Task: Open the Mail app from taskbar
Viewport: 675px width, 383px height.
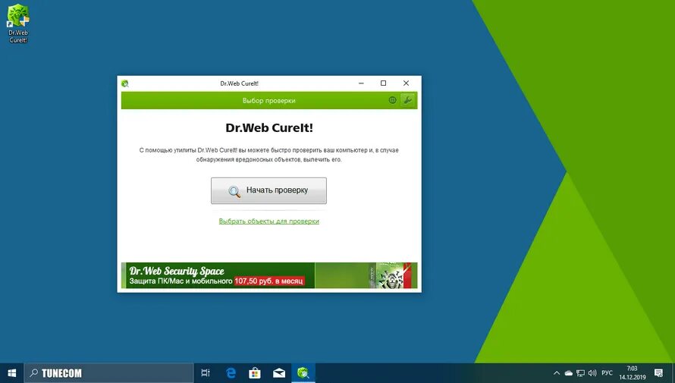Action: pos(279,373)
